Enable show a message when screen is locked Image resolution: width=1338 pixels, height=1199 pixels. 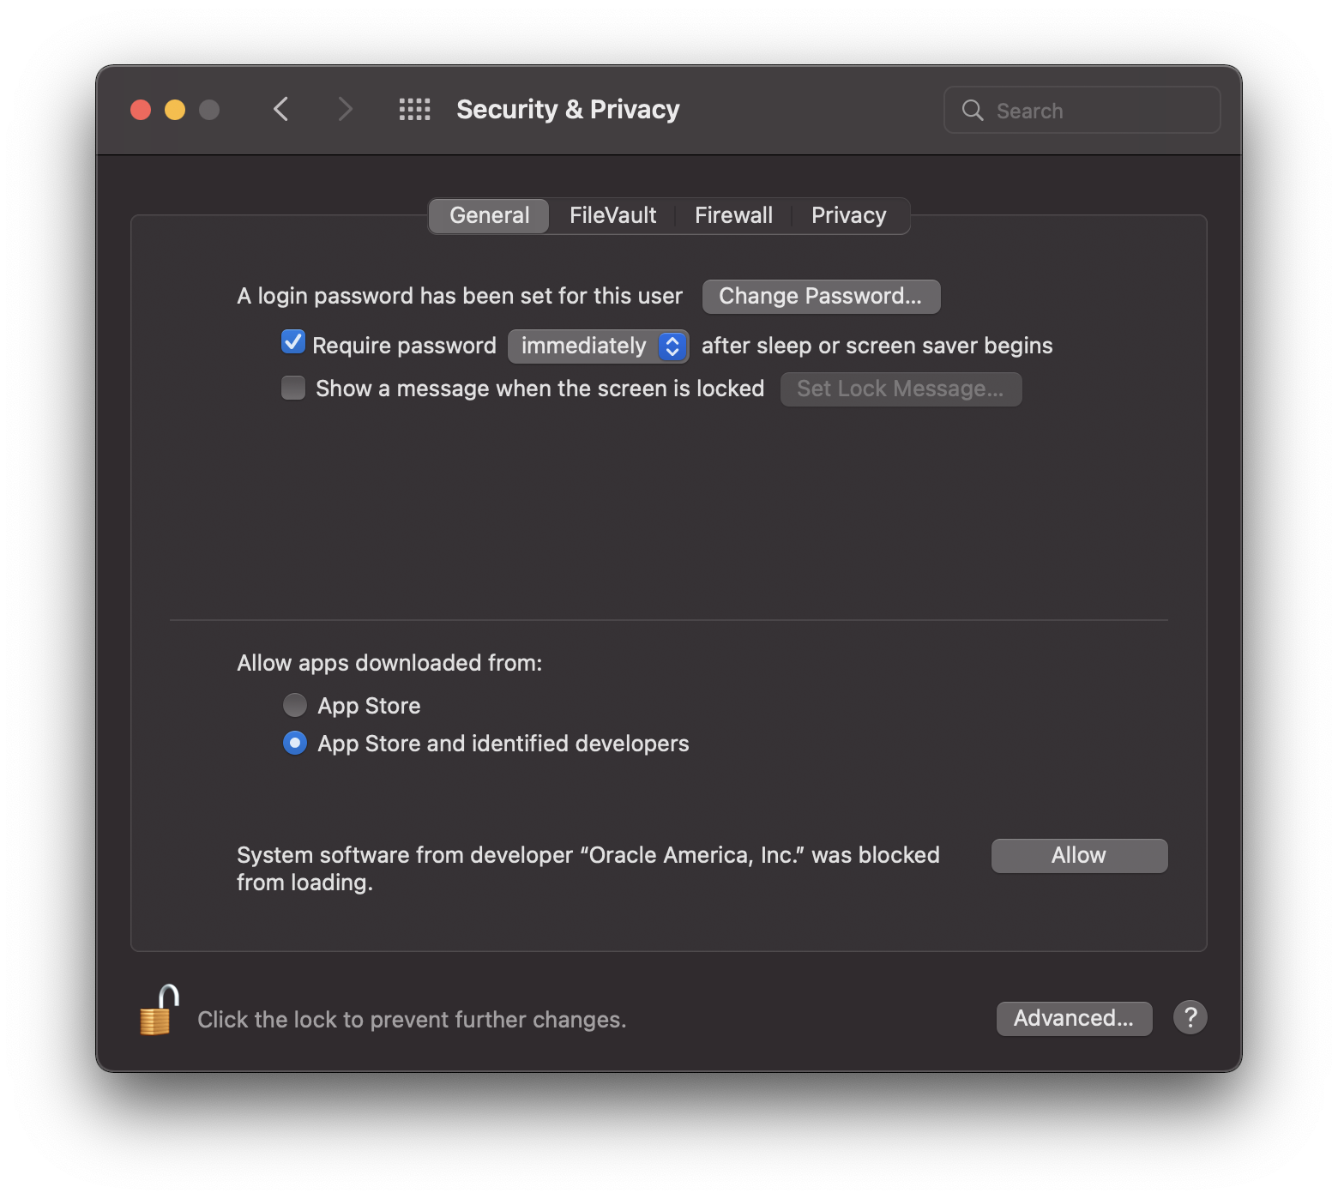292,388
